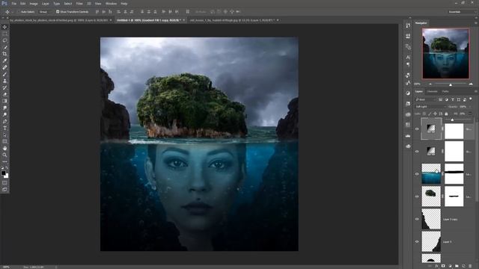Click the delete layer trash icon

[470, 266]
